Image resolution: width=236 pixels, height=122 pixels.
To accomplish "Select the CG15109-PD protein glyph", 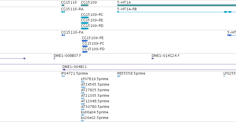I will [85, 52].
